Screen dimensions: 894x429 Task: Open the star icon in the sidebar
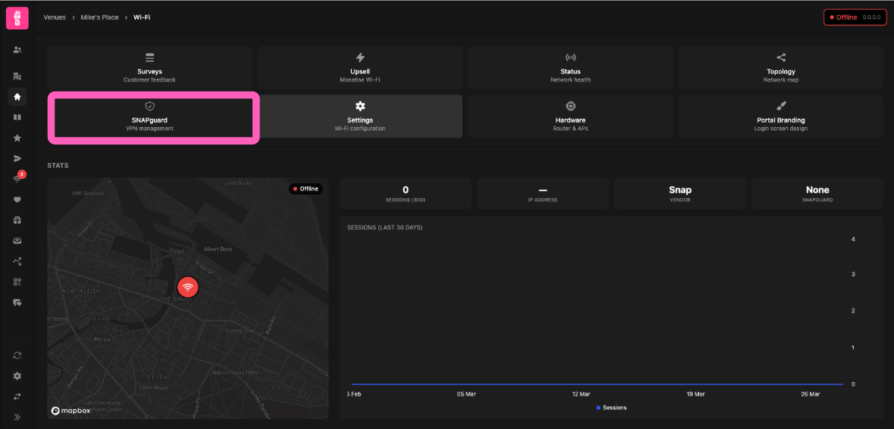tap(17, 138)
